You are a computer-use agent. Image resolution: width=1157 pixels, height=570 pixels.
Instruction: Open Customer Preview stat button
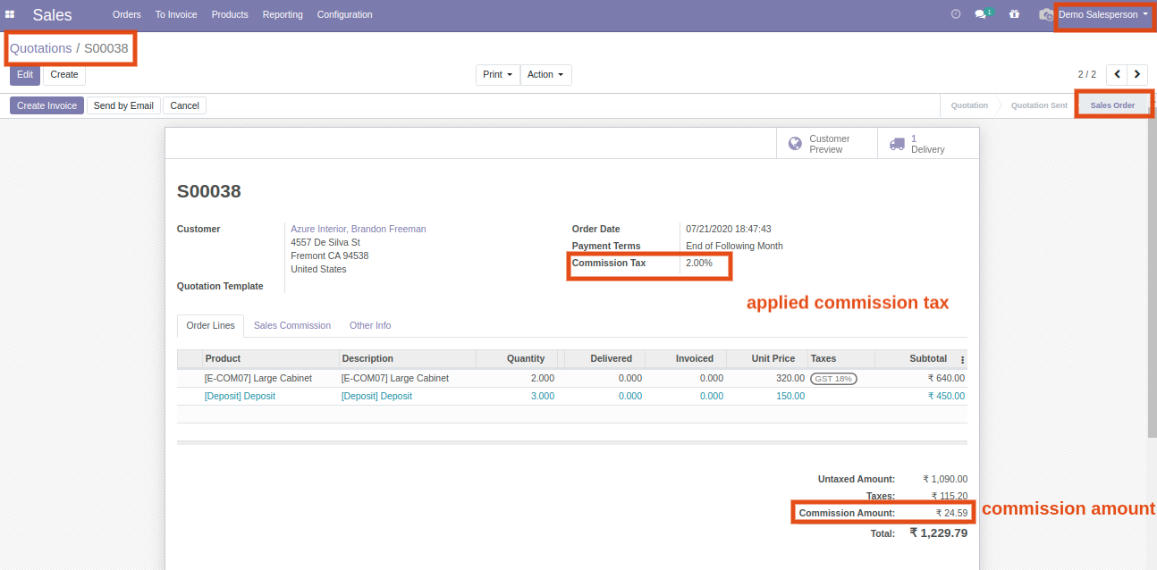pyautogui.click(x=827, y=144)
